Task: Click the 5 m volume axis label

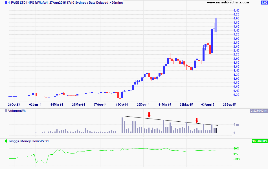Action: [x=236, y=124]
